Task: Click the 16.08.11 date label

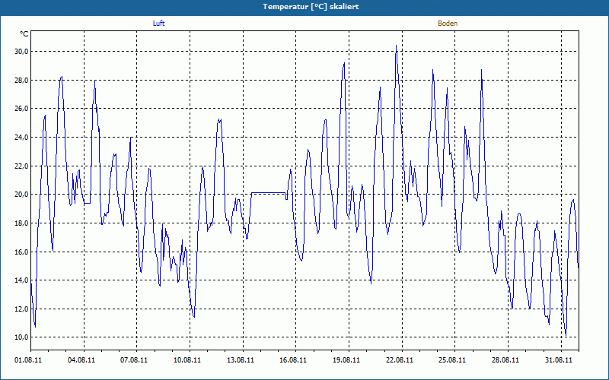Action: (293, 360)
